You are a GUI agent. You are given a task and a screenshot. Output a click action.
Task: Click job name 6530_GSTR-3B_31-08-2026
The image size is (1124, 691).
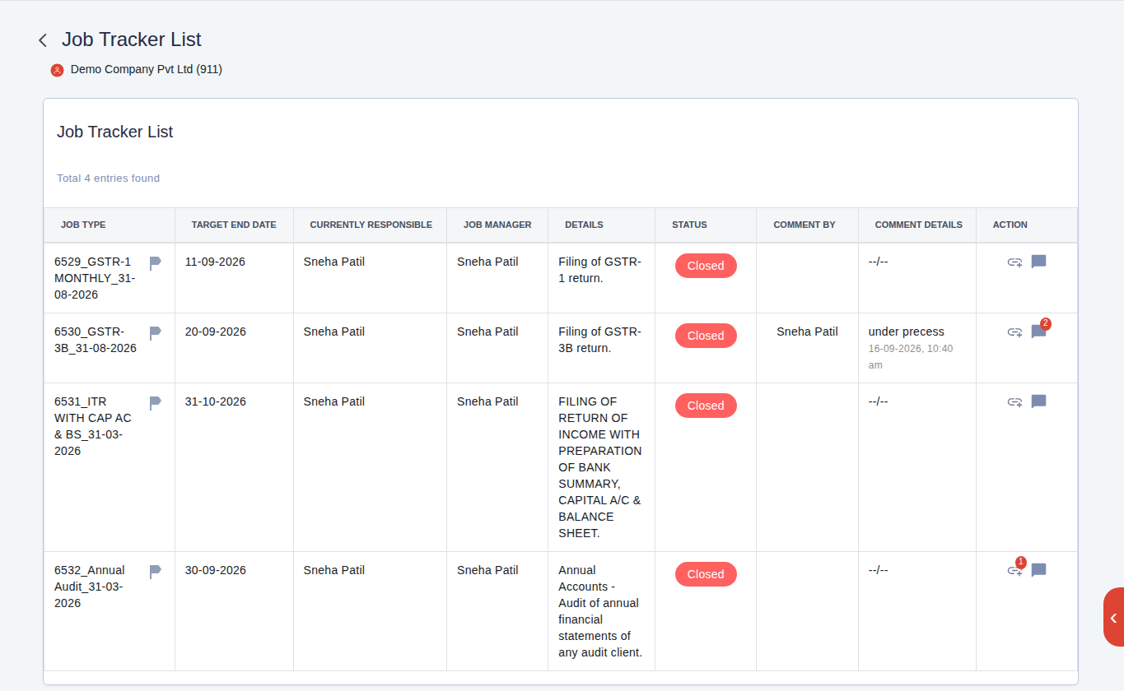tap(96, 340)
